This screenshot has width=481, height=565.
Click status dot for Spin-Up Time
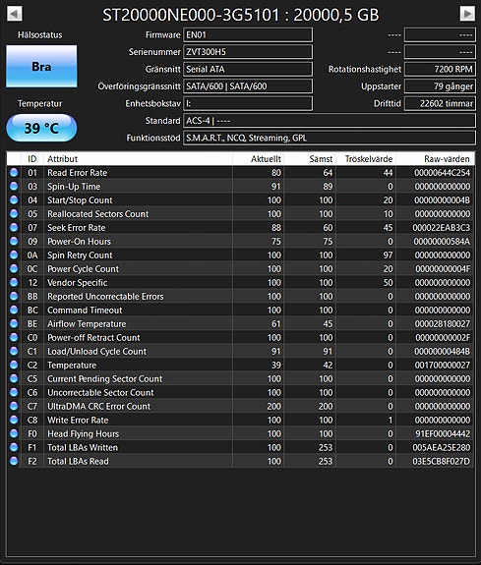click(14, 187)
